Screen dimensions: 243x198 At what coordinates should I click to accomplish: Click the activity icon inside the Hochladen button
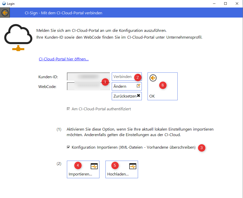[x=133, y=166]
